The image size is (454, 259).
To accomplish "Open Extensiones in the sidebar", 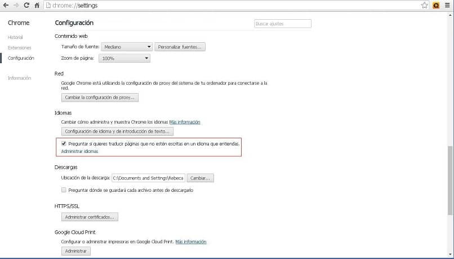I will coord(19,47).
